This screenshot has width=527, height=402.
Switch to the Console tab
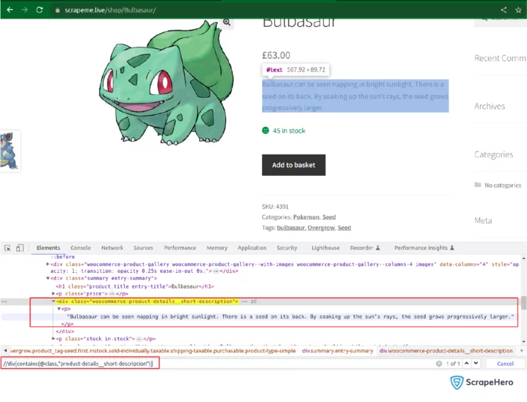(81, 248)
